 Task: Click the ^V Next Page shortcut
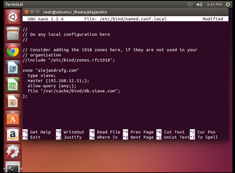pos(138,137)
